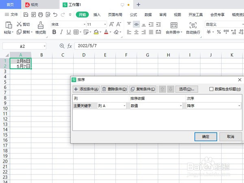Click the formula bar showing 2022/5/7

point(159,46)
